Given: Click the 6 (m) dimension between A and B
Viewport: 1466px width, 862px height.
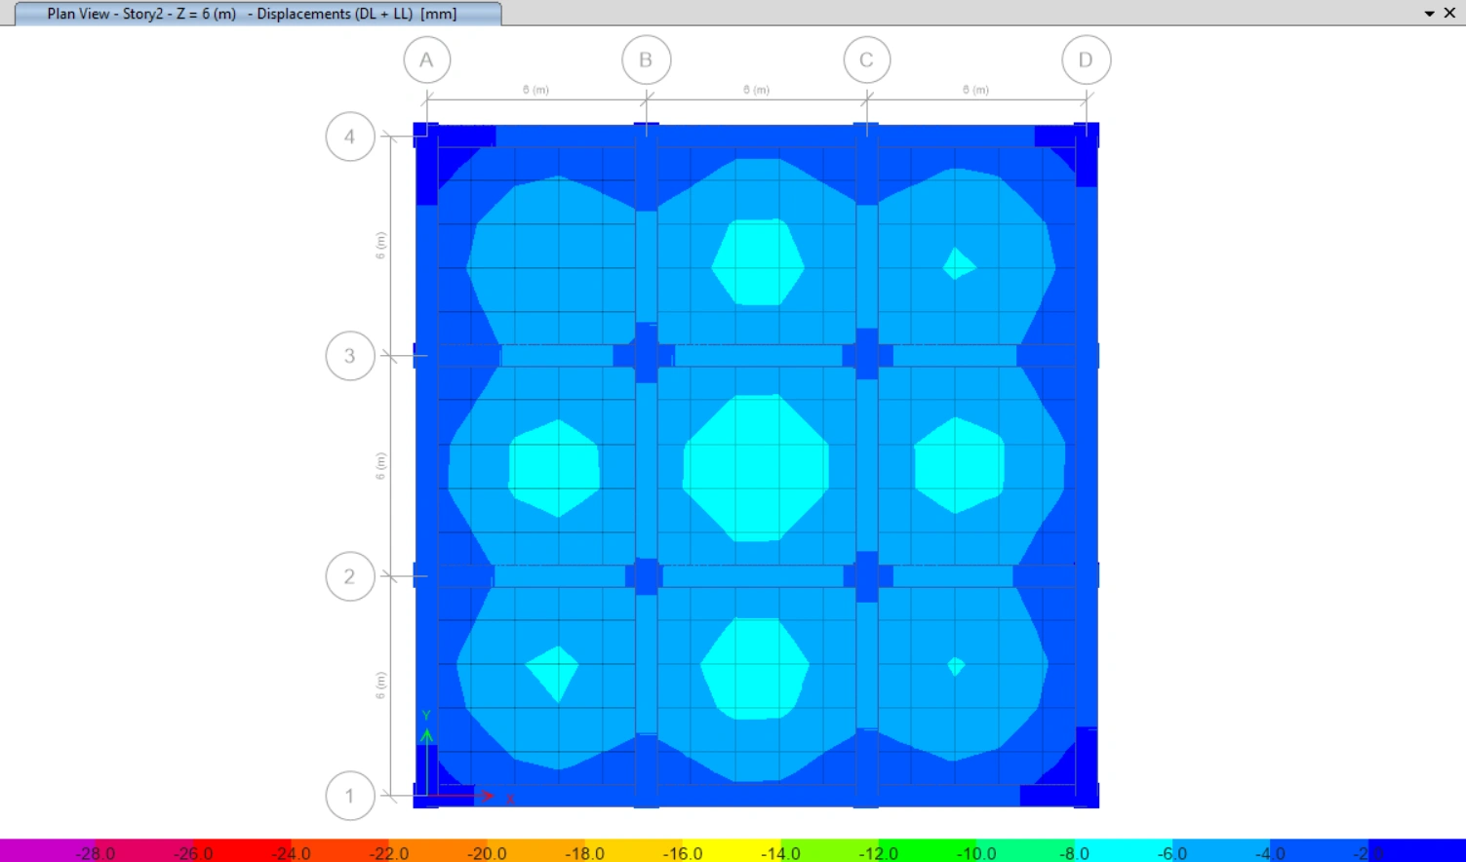Looking at the screenshot, I should pyautogui.click(x=535, y=90).
